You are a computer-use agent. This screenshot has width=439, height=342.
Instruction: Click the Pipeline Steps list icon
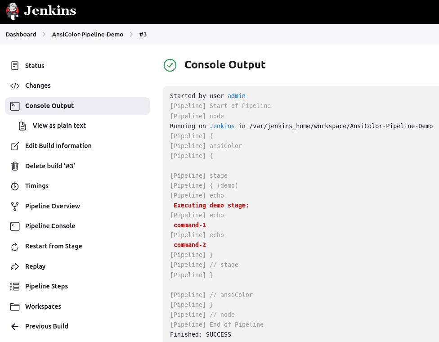[15, 286]
